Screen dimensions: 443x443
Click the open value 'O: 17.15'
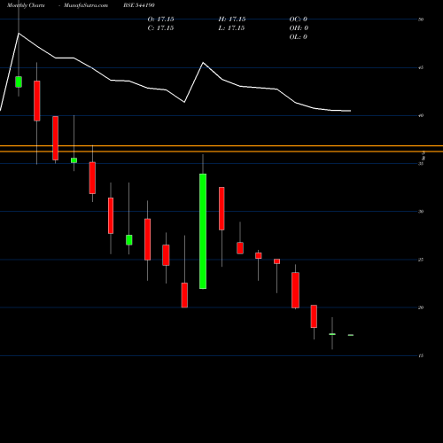[160, 19]
